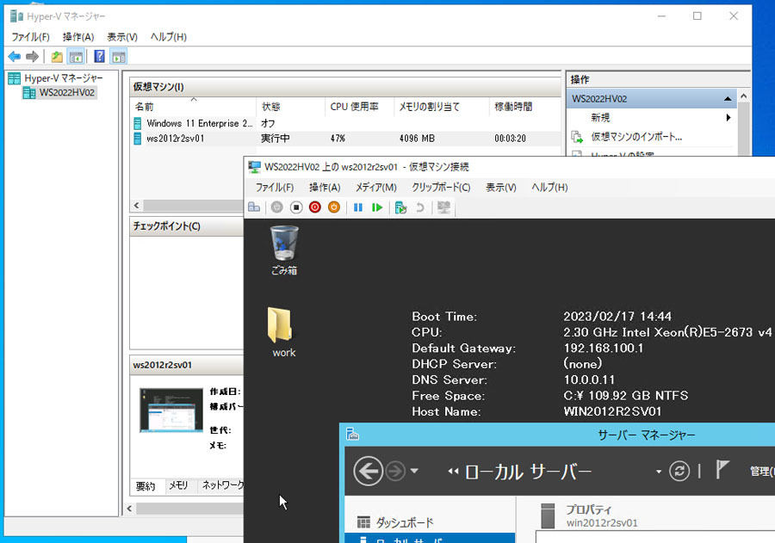Image resolution: width=775 pixels, height=543 pixels.
Task: Switch to メモリ tab in VM details
Action: click(178, 485)
